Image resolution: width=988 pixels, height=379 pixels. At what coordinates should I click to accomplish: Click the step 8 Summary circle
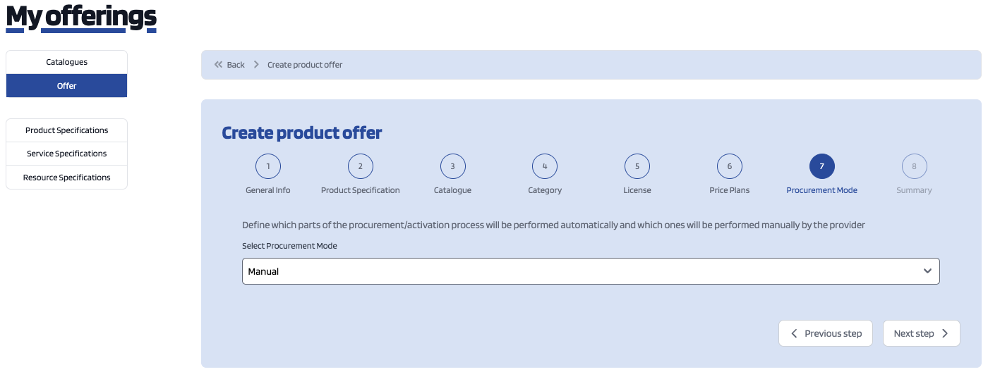(x=915, y=167)
